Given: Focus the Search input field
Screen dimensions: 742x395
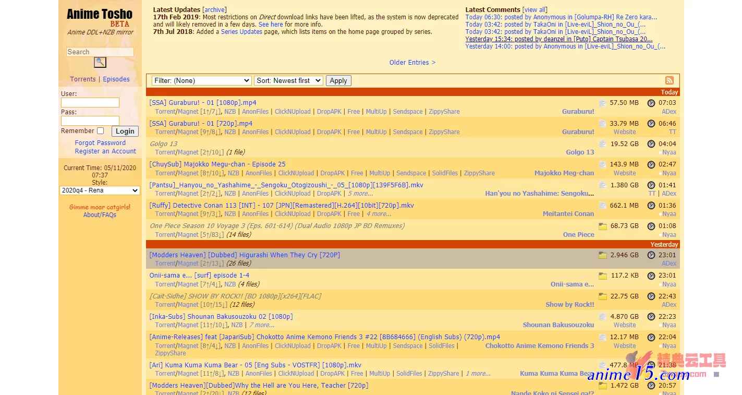Looking at the screenshot, I should point(100,52).
